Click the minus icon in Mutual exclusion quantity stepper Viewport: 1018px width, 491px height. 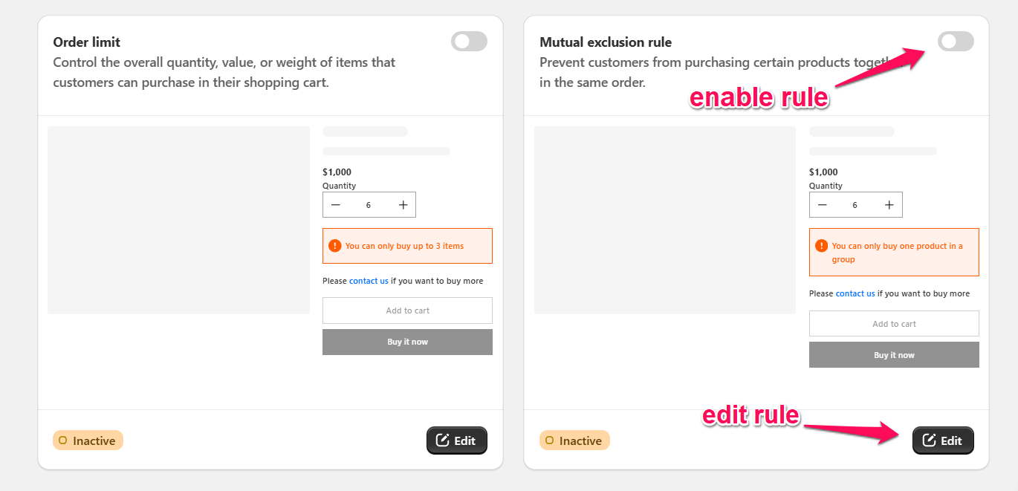click(x=822, y=204)
